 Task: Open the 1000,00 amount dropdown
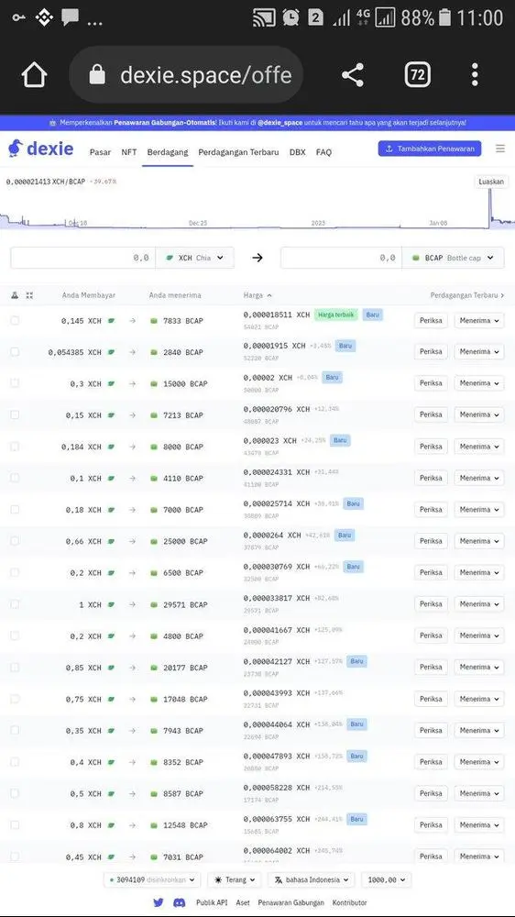386,879
